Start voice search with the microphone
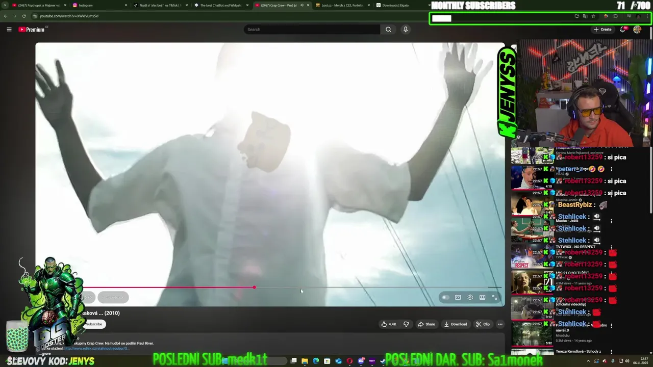653x367 pixels. tap(406, 30)
